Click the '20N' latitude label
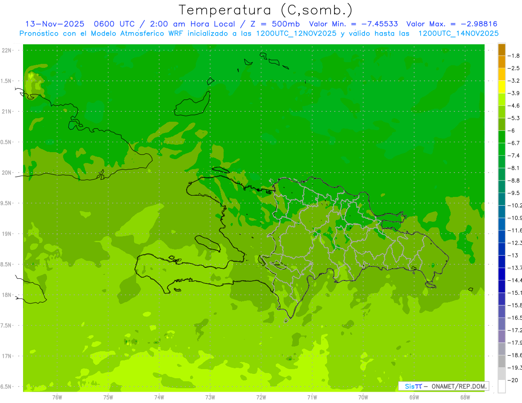The image size is (522, 403). tap(7, 173)
